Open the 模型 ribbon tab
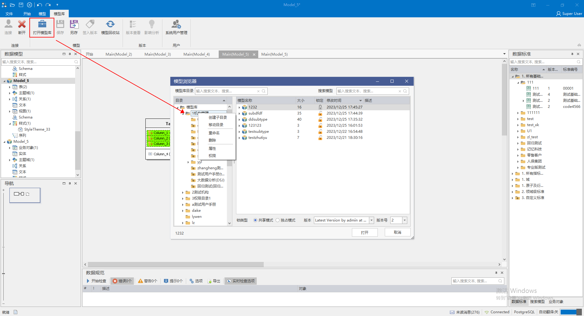This screenshot has height=316, width=584. [42, 14]
